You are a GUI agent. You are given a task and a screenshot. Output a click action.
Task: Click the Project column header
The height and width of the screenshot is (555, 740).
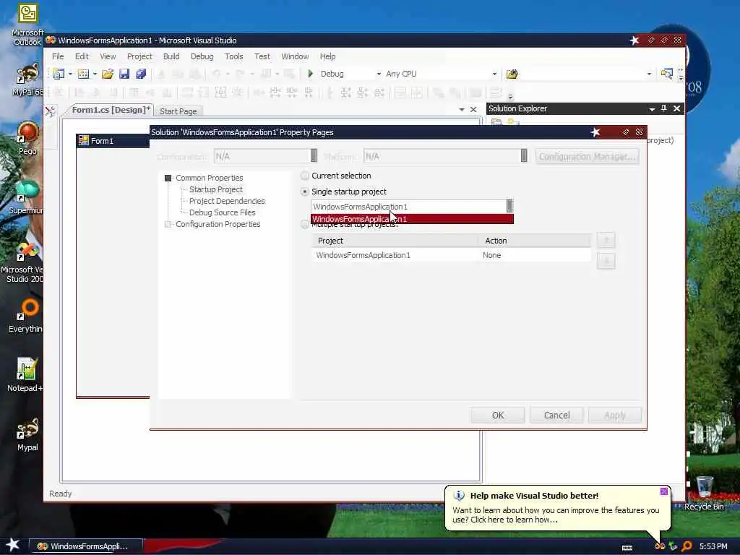[x=395, y=241]
